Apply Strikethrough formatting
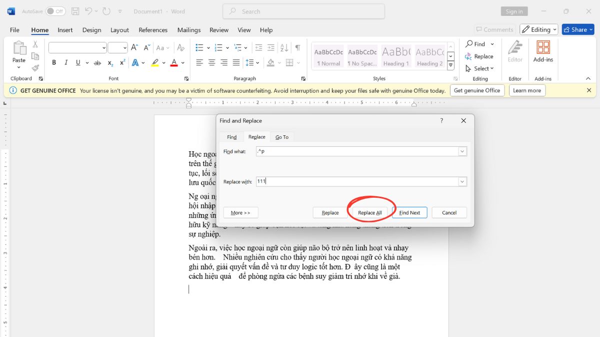This screenshot has height=337, width=600. 97,63
